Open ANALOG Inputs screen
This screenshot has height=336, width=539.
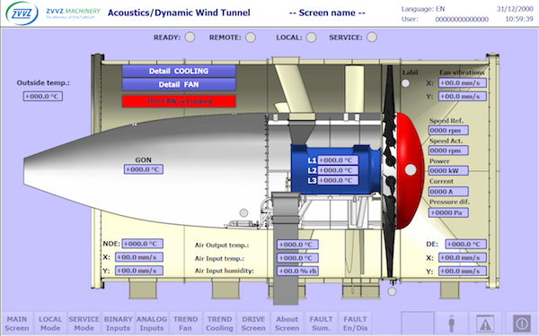[152, 323]
